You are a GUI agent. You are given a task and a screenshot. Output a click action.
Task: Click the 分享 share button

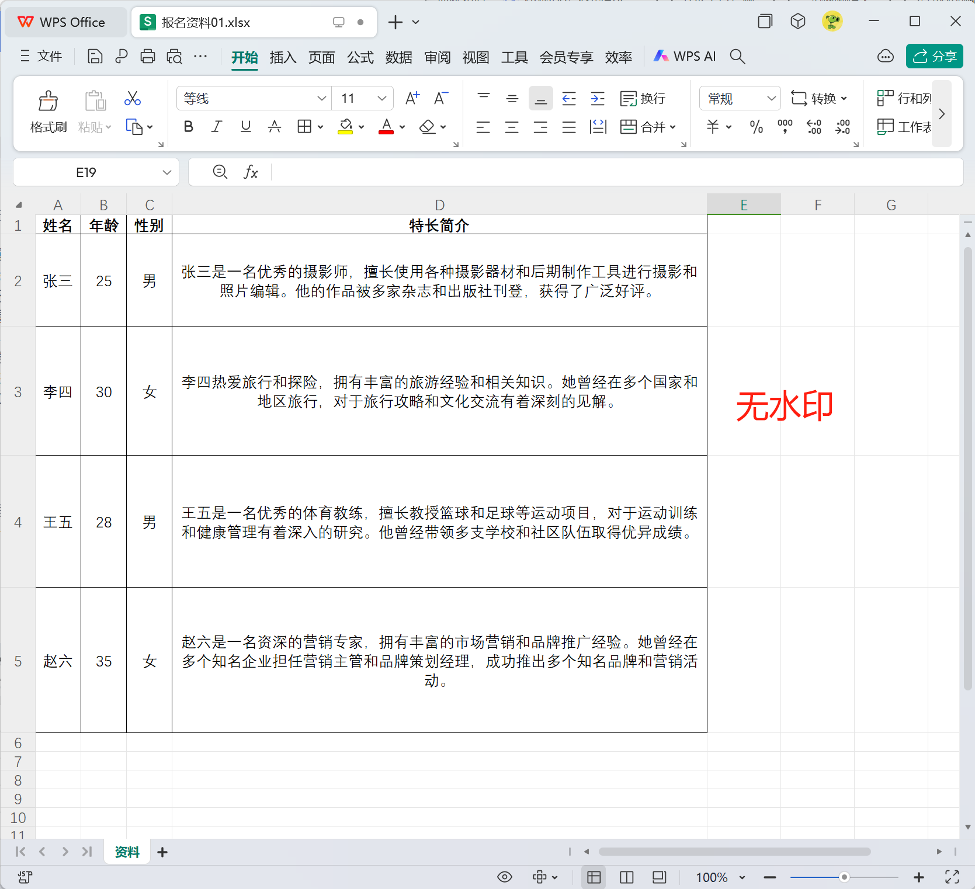coord(934,56)
